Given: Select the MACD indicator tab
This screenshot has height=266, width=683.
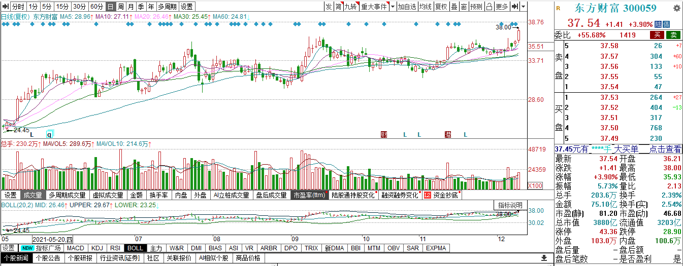Looking at the screenshot, I should tap(75, 248).
